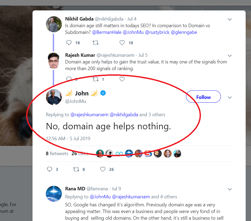Retweet Nikhil Gabda's tweet
251x221 pixels.
click(x=96, y=43)
